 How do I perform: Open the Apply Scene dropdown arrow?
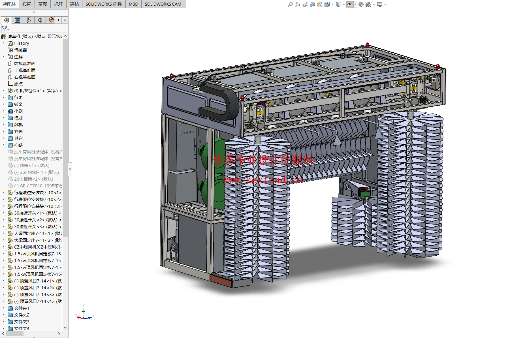(x=374, y=5)
